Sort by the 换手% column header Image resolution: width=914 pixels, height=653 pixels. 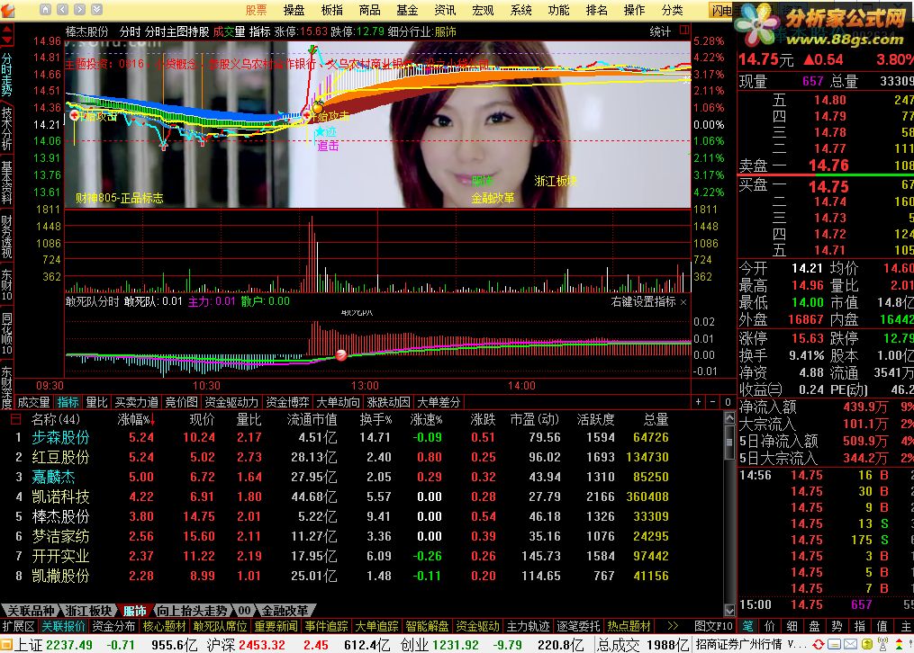coord(376,420)
